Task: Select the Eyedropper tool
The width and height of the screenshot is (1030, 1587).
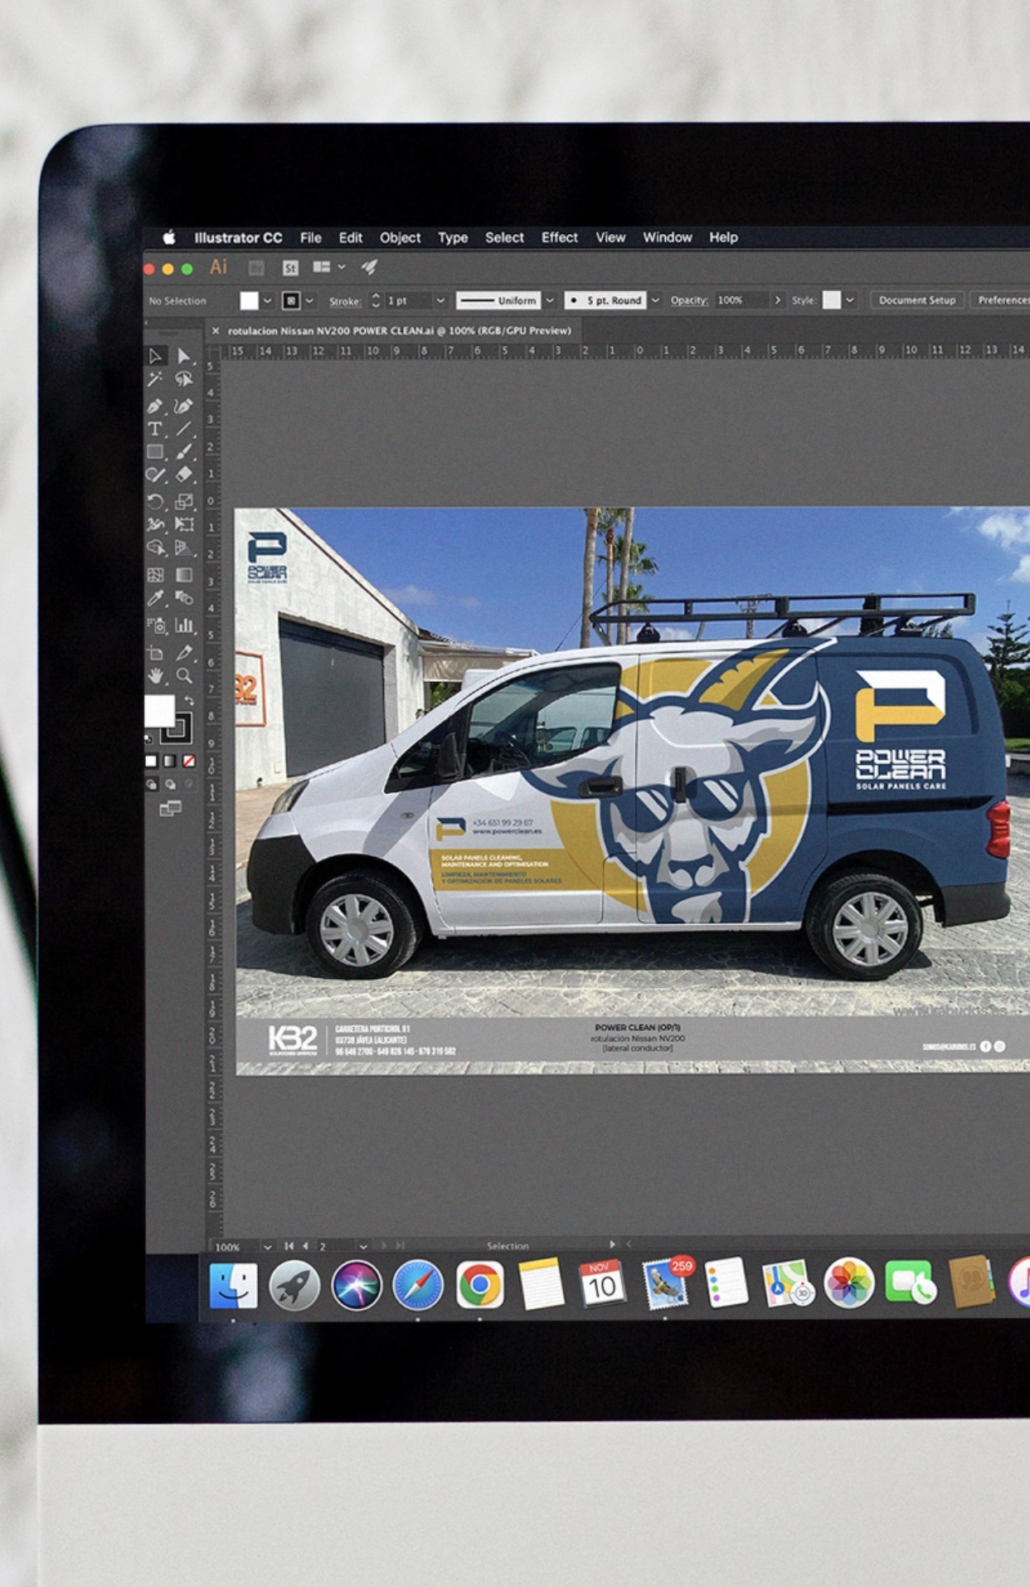Action: (155, 598)
